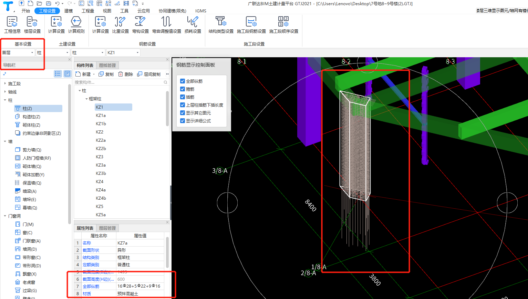Click the save icon in quick access toolbar
Screen dimensions: 528x299
pos(49,3)
